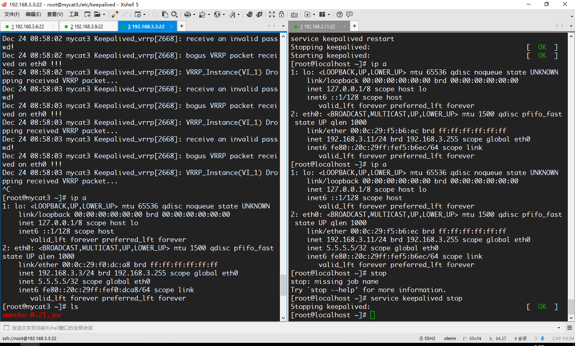The width and height of the screenshot is (575, 346).
Task: Open the right pane tab list dropdown
Action: tap(571, 26)
